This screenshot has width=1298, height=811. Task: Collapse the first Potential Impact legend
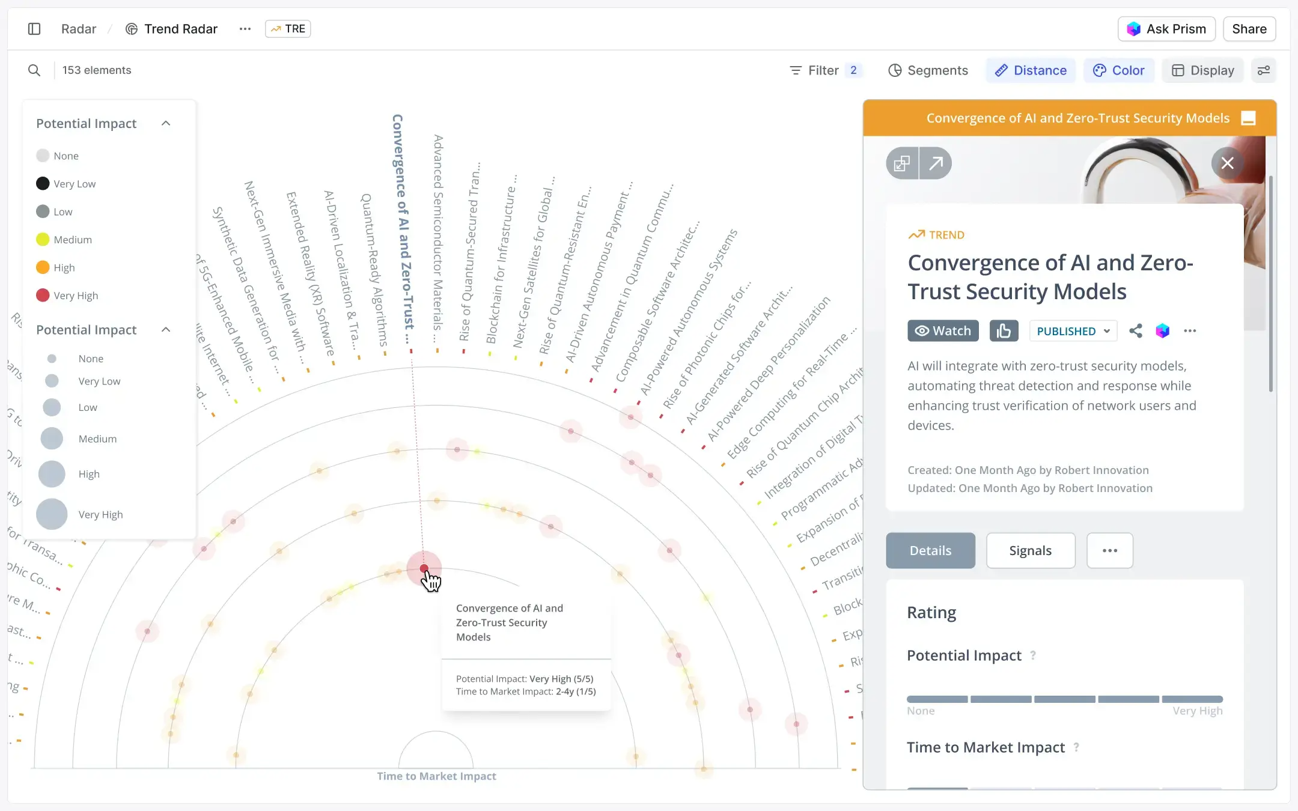(x=166, y=123)
